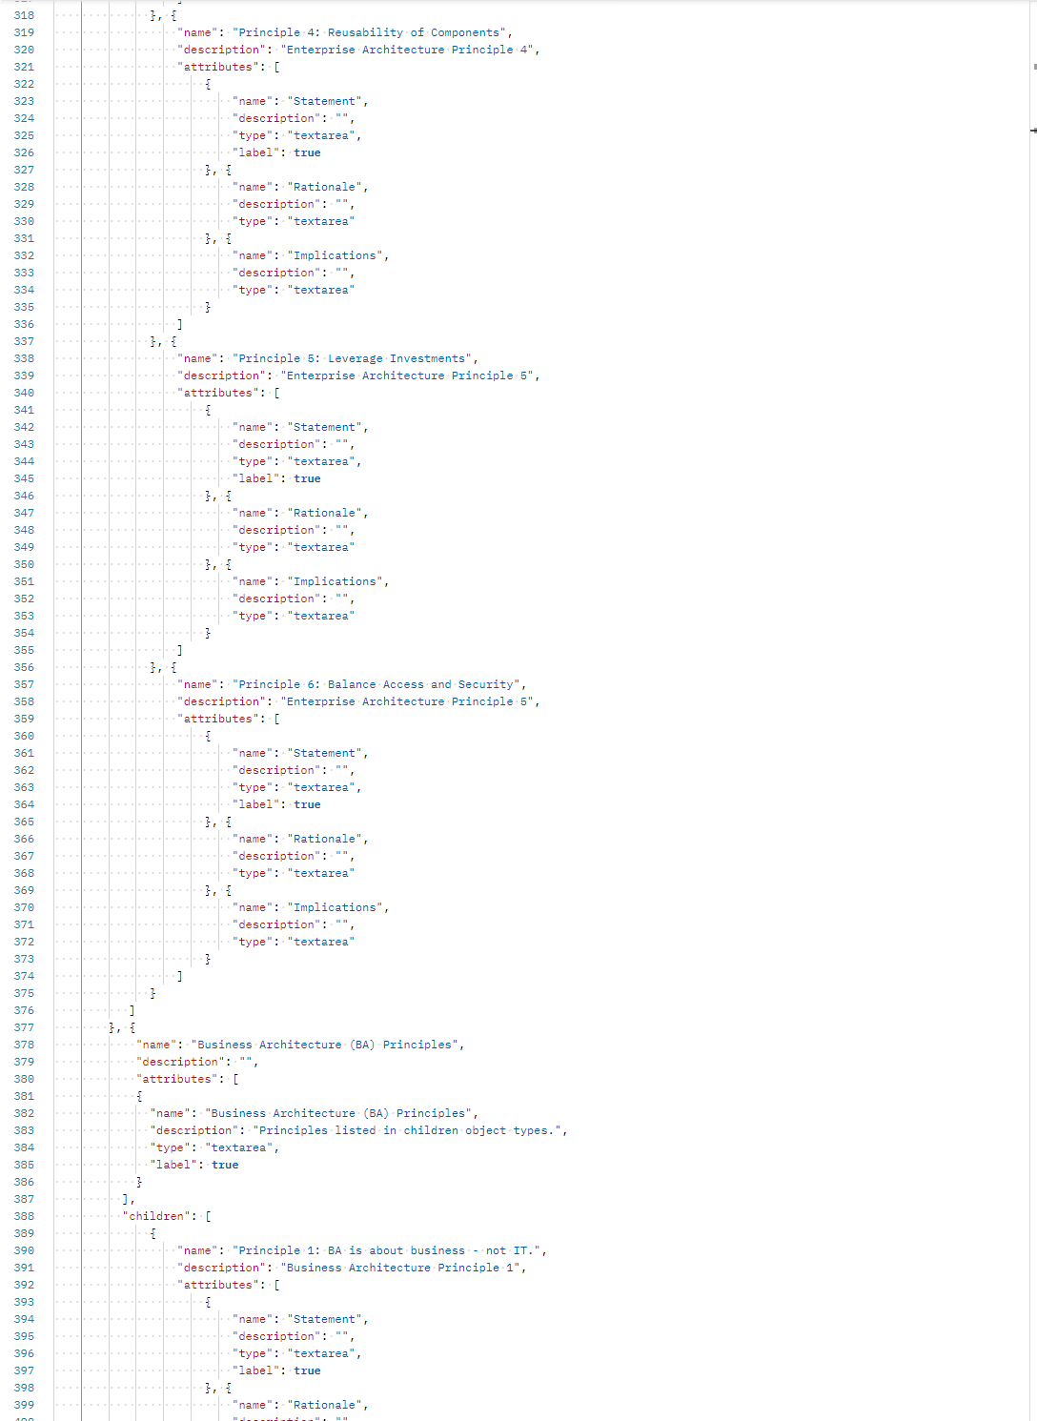Click the "attributes" key on line 392
Image resolution: width=1037 pixels, height=1421 pixels.
tap(218, 1285)
